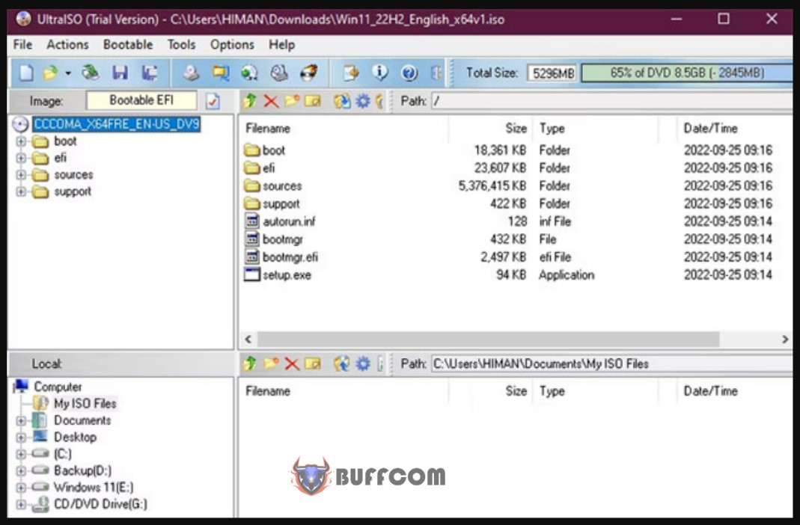Screen dimensions: 800x525
Task: Open the dropdown arrow beside the Open icon
Action: [68, 73]
